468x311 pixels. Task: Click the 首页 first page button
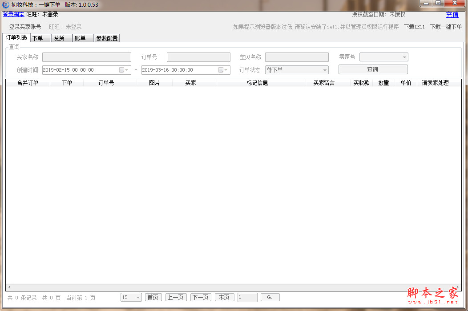(153, 297)
